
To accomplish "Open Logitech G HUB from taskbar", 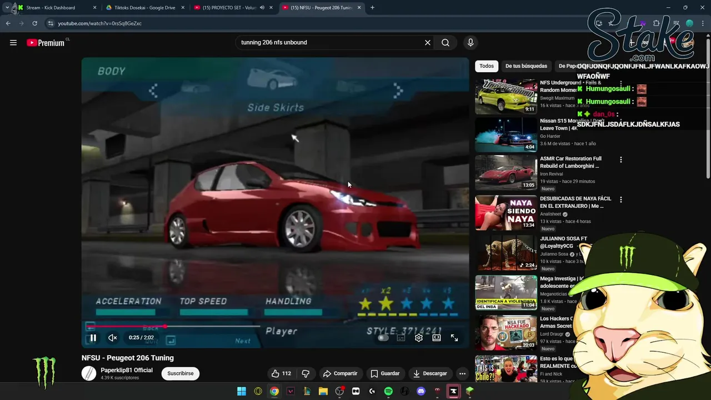I will click(372, 391).
